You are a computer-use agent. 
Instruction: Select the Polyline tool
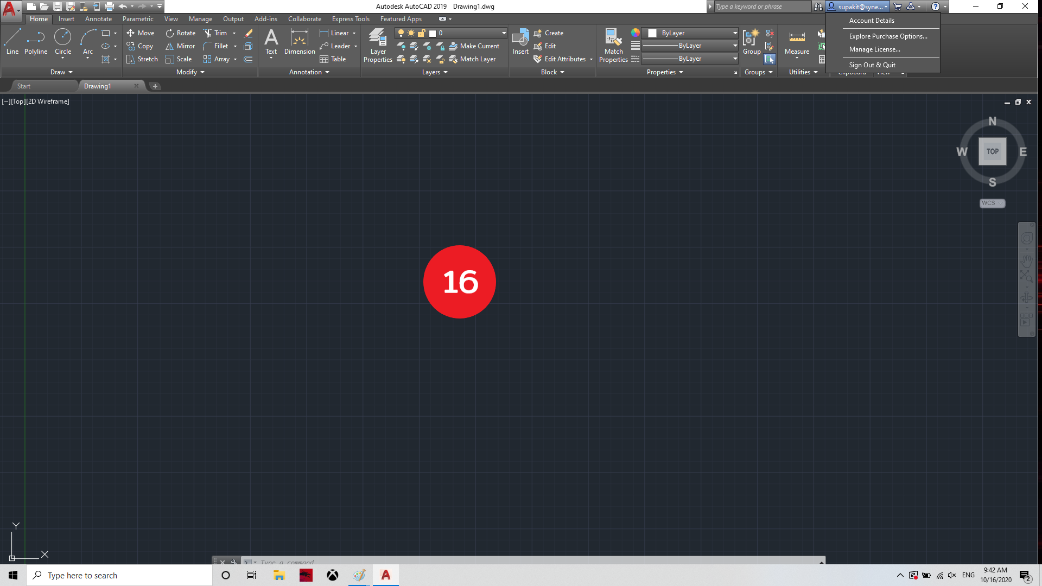pyautogui.click(x=36, y=41)
